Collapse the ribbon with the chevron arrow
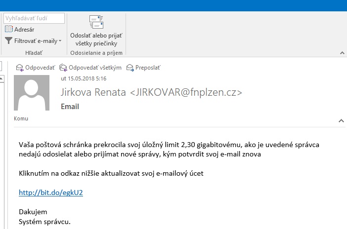The height and width of the screenshot is (229, 347). (x=342, y=53)
